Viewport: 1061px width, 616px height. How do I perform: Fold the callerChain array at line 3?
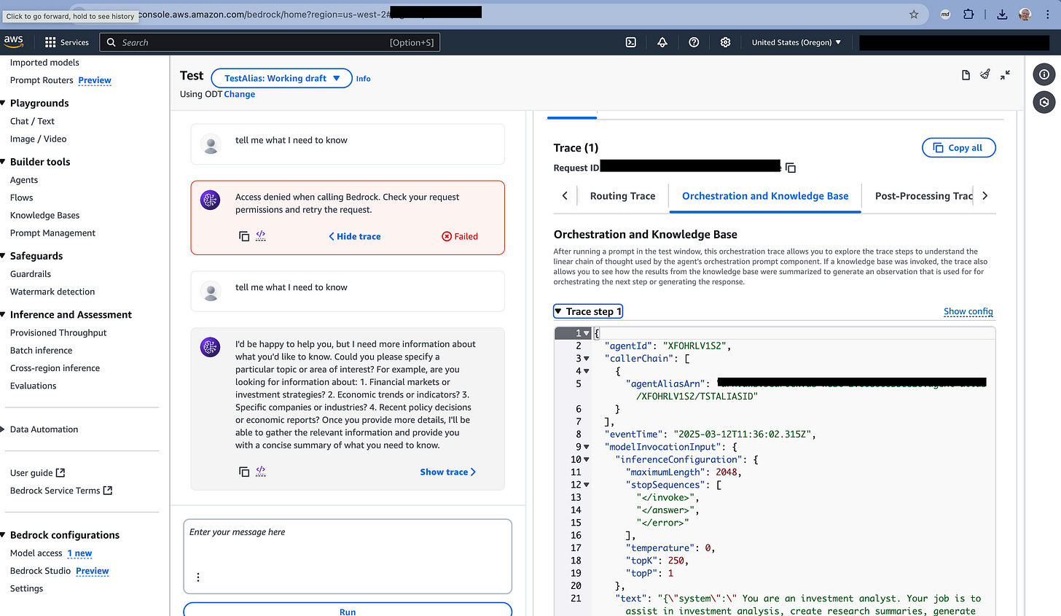tap(587, 359)
